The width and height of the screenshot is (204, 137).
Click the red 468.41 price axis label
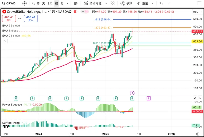pos(197,31)
